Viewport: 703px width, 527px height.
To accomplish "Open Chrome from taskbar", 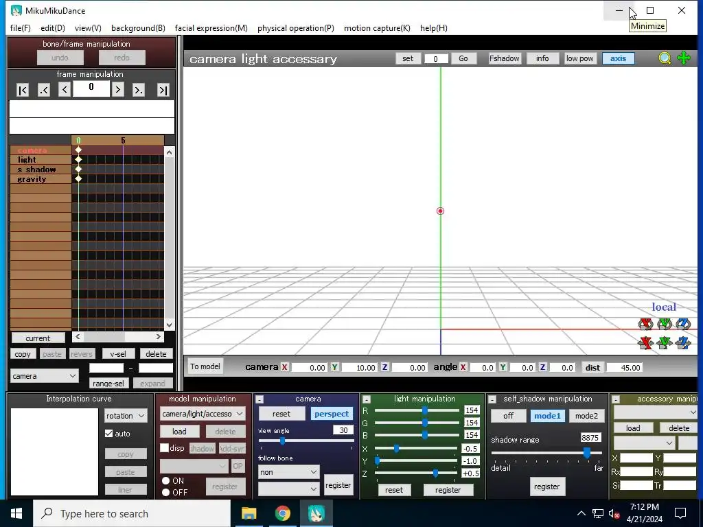I will point(282,513).
